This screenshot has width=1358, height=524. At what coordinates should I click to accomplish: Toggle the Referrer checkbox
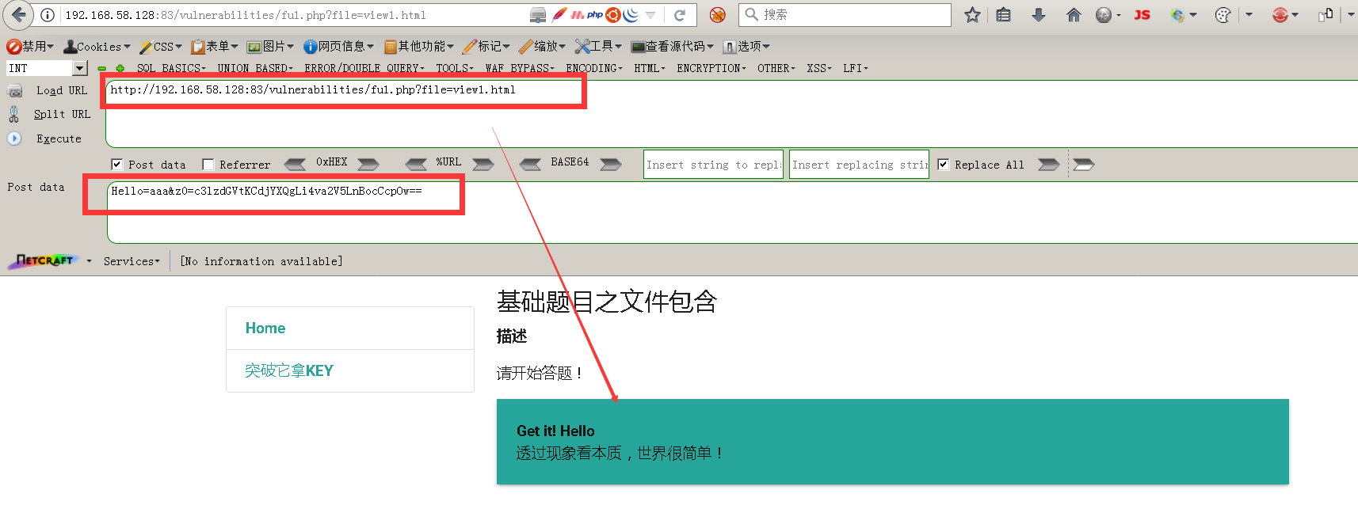pos(208,165)
